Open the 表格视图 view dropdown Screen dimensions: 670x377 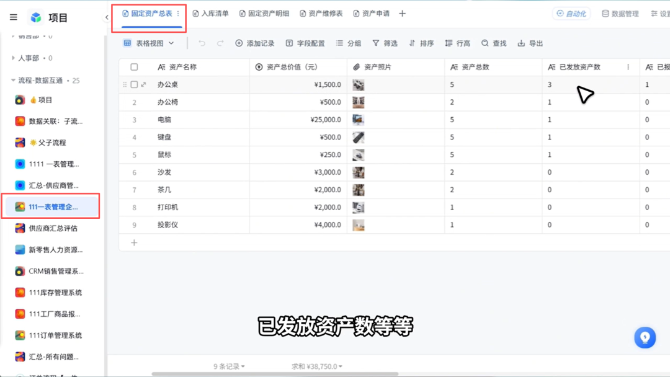tap(149, 43)
